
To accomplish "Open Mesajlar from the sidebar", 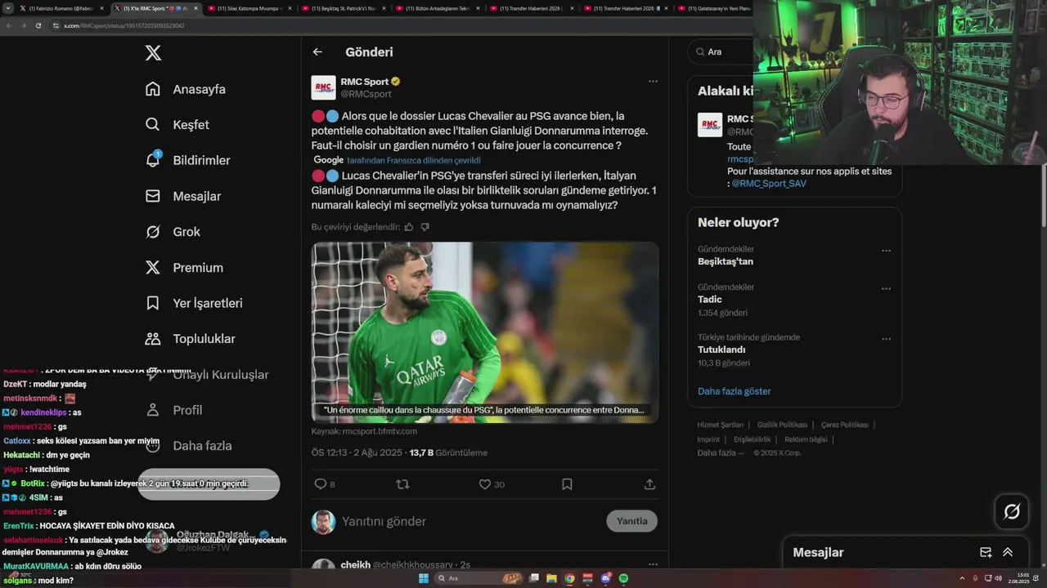I will pos(183,196).
